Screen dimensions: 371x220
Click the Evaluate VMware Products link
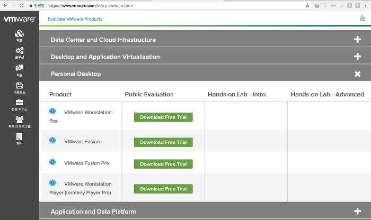pyautogui.click(x=75, y=19)
